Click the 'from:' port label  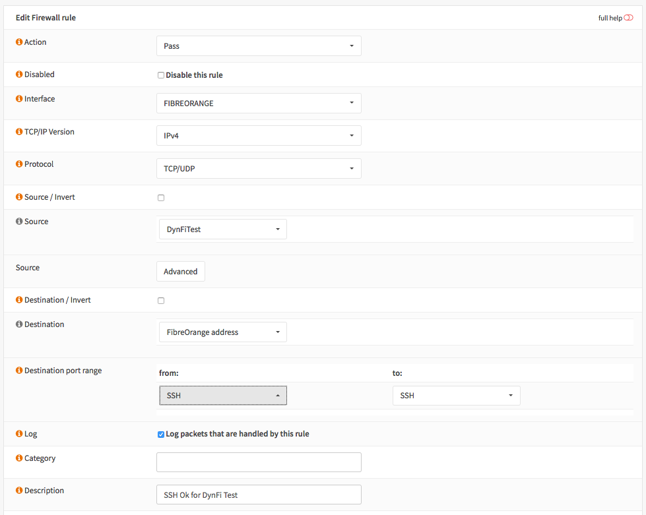[x=169, y=373]
